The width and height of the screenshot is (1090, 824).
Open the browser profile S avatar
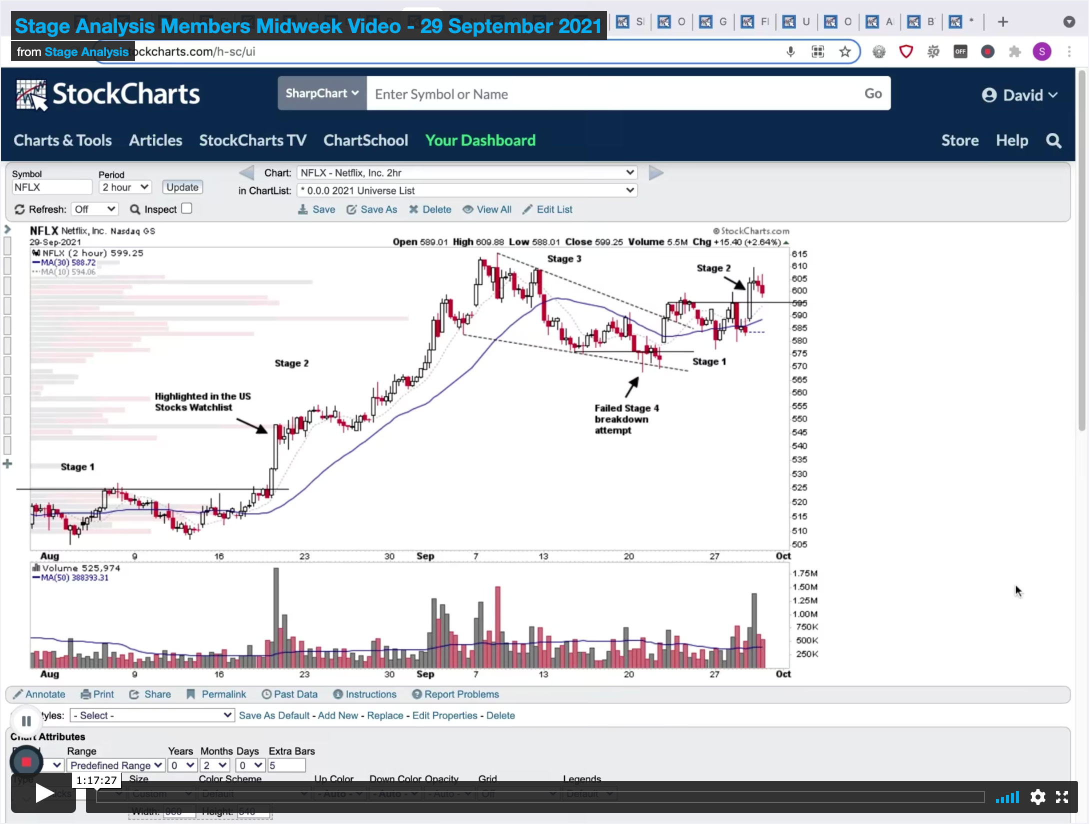(1042, 51)
